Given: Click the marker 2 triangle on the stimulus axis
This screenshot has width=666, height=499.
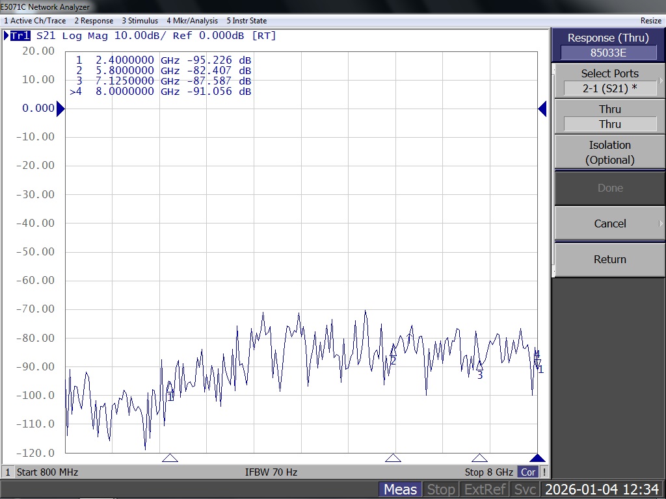Looking at the screenshot, I should pos(393,457).
